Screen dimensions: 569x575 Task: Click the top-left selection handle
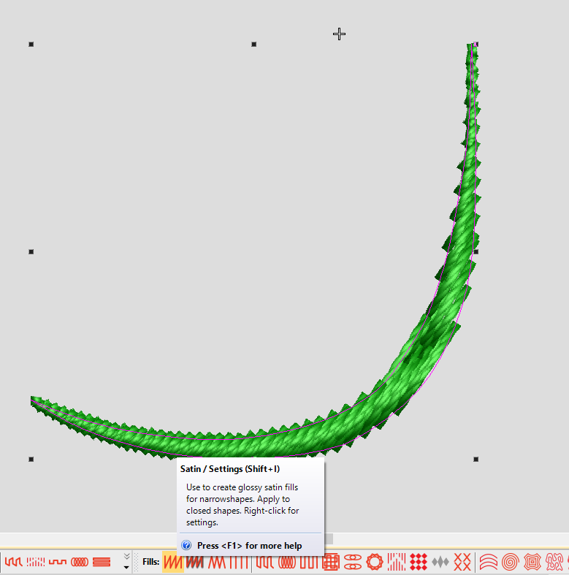(x=31, y=45)
